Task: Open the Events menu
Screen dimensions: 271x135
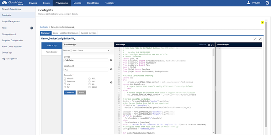Action: (46, 3)
